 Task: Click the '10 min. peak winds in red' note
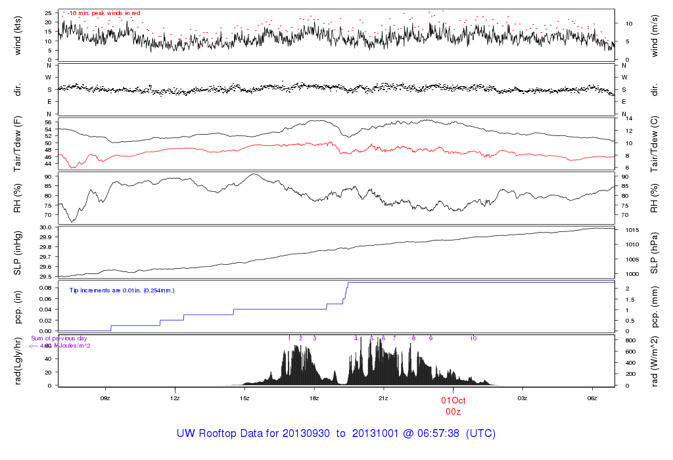coord(104,13)
